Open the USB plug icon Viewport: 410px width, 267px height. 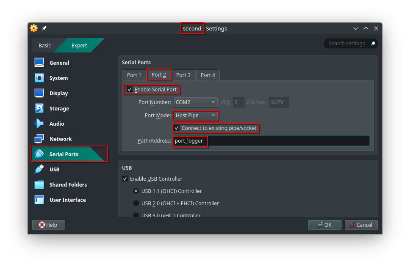[x=39, y=169]
